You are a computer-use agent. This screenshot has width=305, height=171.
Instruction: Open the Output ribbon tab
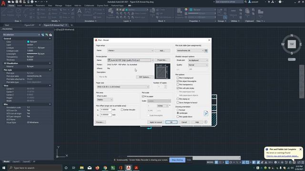68,6
